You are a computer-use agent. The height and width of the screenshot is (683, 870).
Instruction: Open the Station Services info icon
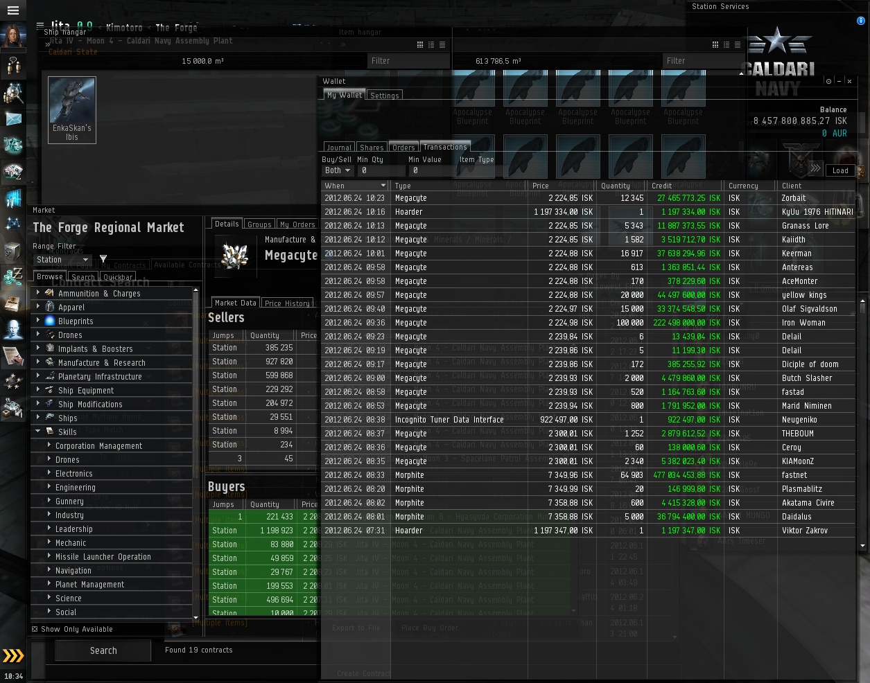coord(861,21)
